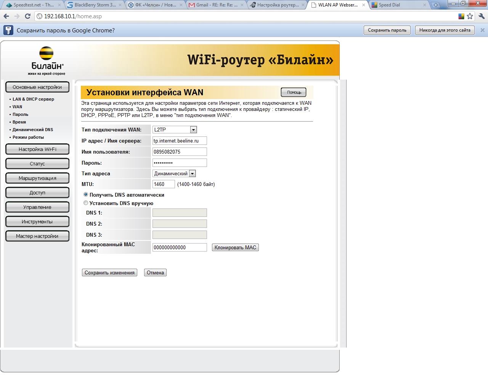Click the DNS 2 input field
The height and width of the screenshot is (375, 488).
[180, 224]
